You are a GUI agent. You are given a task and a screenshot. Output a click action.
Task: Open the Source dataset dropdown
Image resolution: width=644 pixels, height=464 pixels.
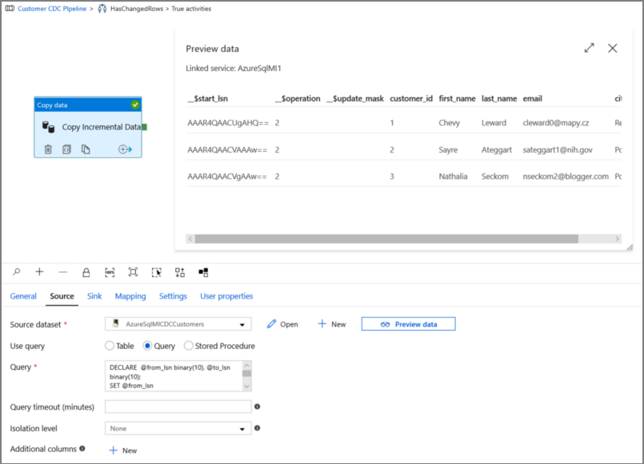tap(242, 323)
